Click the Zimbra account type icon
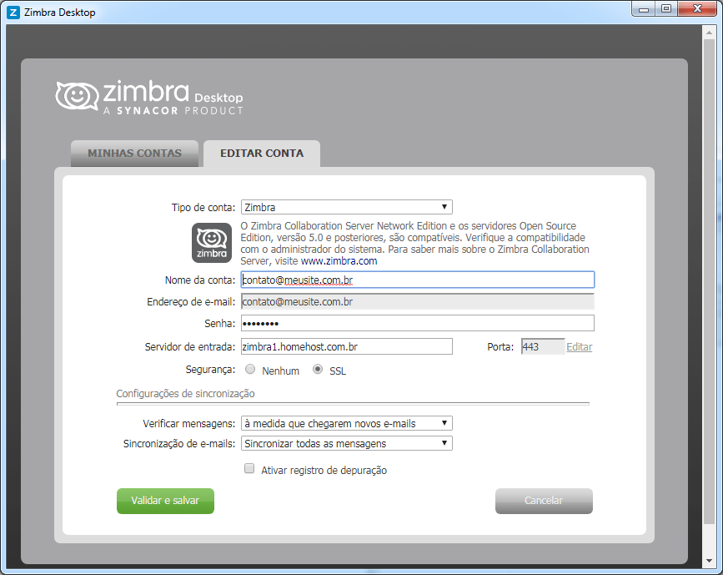Image resolution: width=723 pixels, height=575 pixels. pos(212,243)
